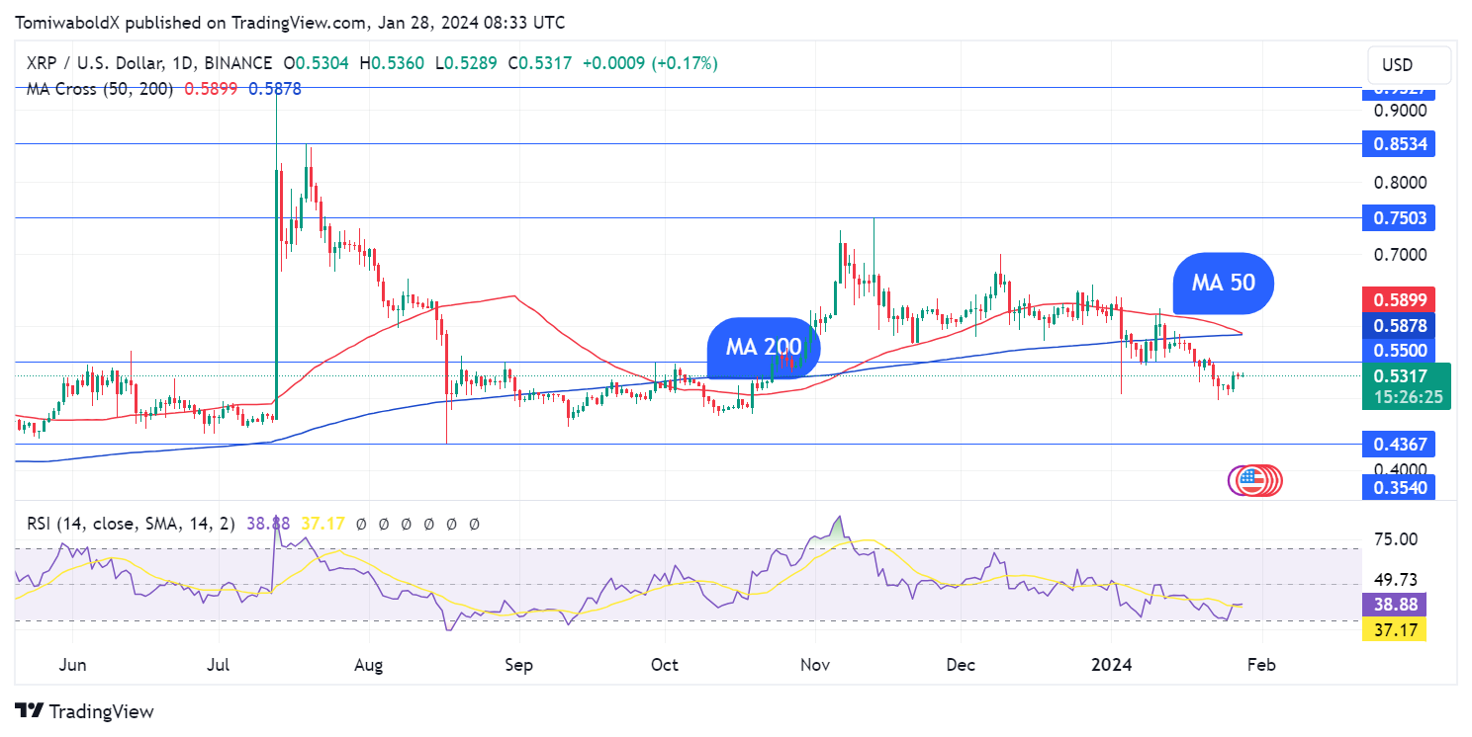Click the 75.00 RSI scale value

point(1395,539)
